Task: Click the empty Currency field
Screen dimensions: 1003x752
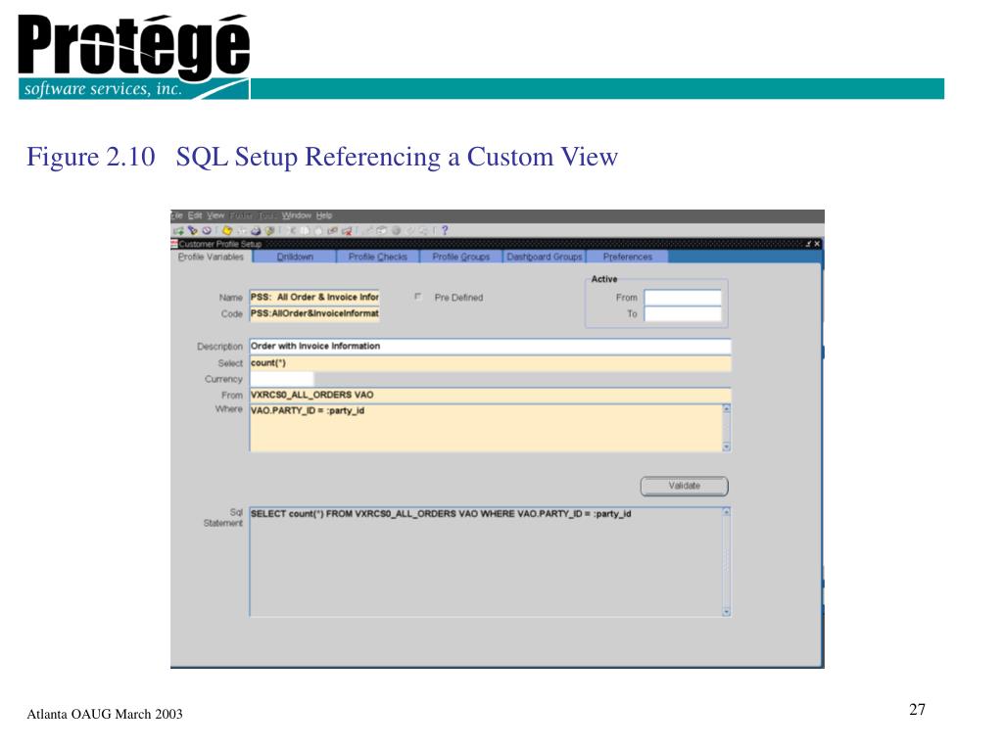Action: pyautogui.click(x=281, y=379)
